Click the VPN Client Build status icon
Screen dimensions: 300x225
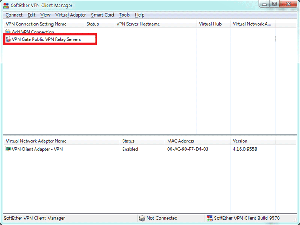tap(210, 218)
